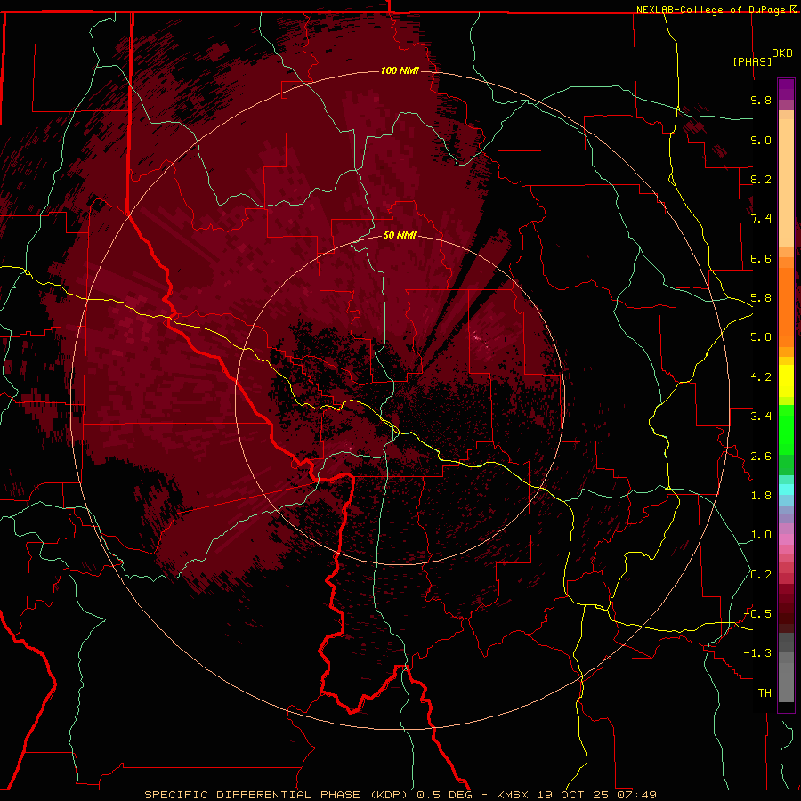Click the DKD product label
801x801 pixels.
pyautogui.click(x=782, y=53)
